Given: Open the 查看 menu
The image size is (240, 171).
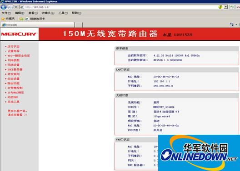Looking at the screenshot, I should pos(33,13).
